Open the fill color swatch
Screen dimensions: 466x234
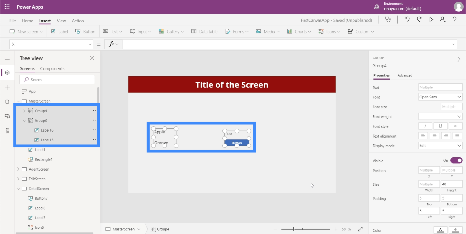[x=455, y=230]
